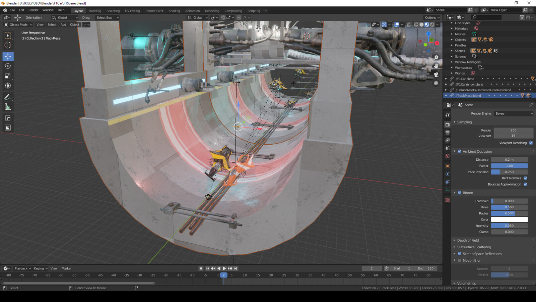The image size is (536, 302).
Task: Uncheck Screen Space Reflections checkbox
Action: pyautogui.click(x=460, y=254)
